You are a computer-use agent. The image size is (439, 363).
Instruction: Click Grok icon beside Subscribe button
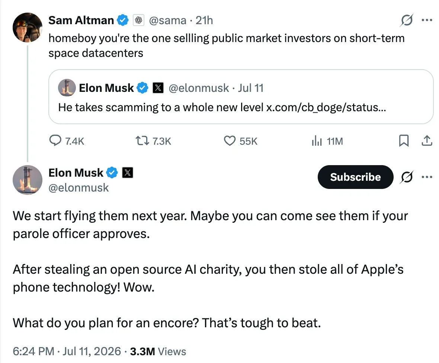tap(407, 177)
